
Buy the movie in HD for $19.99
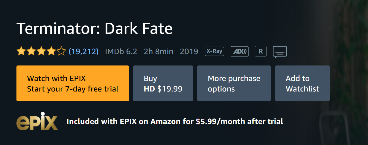[x=163, y=83]
